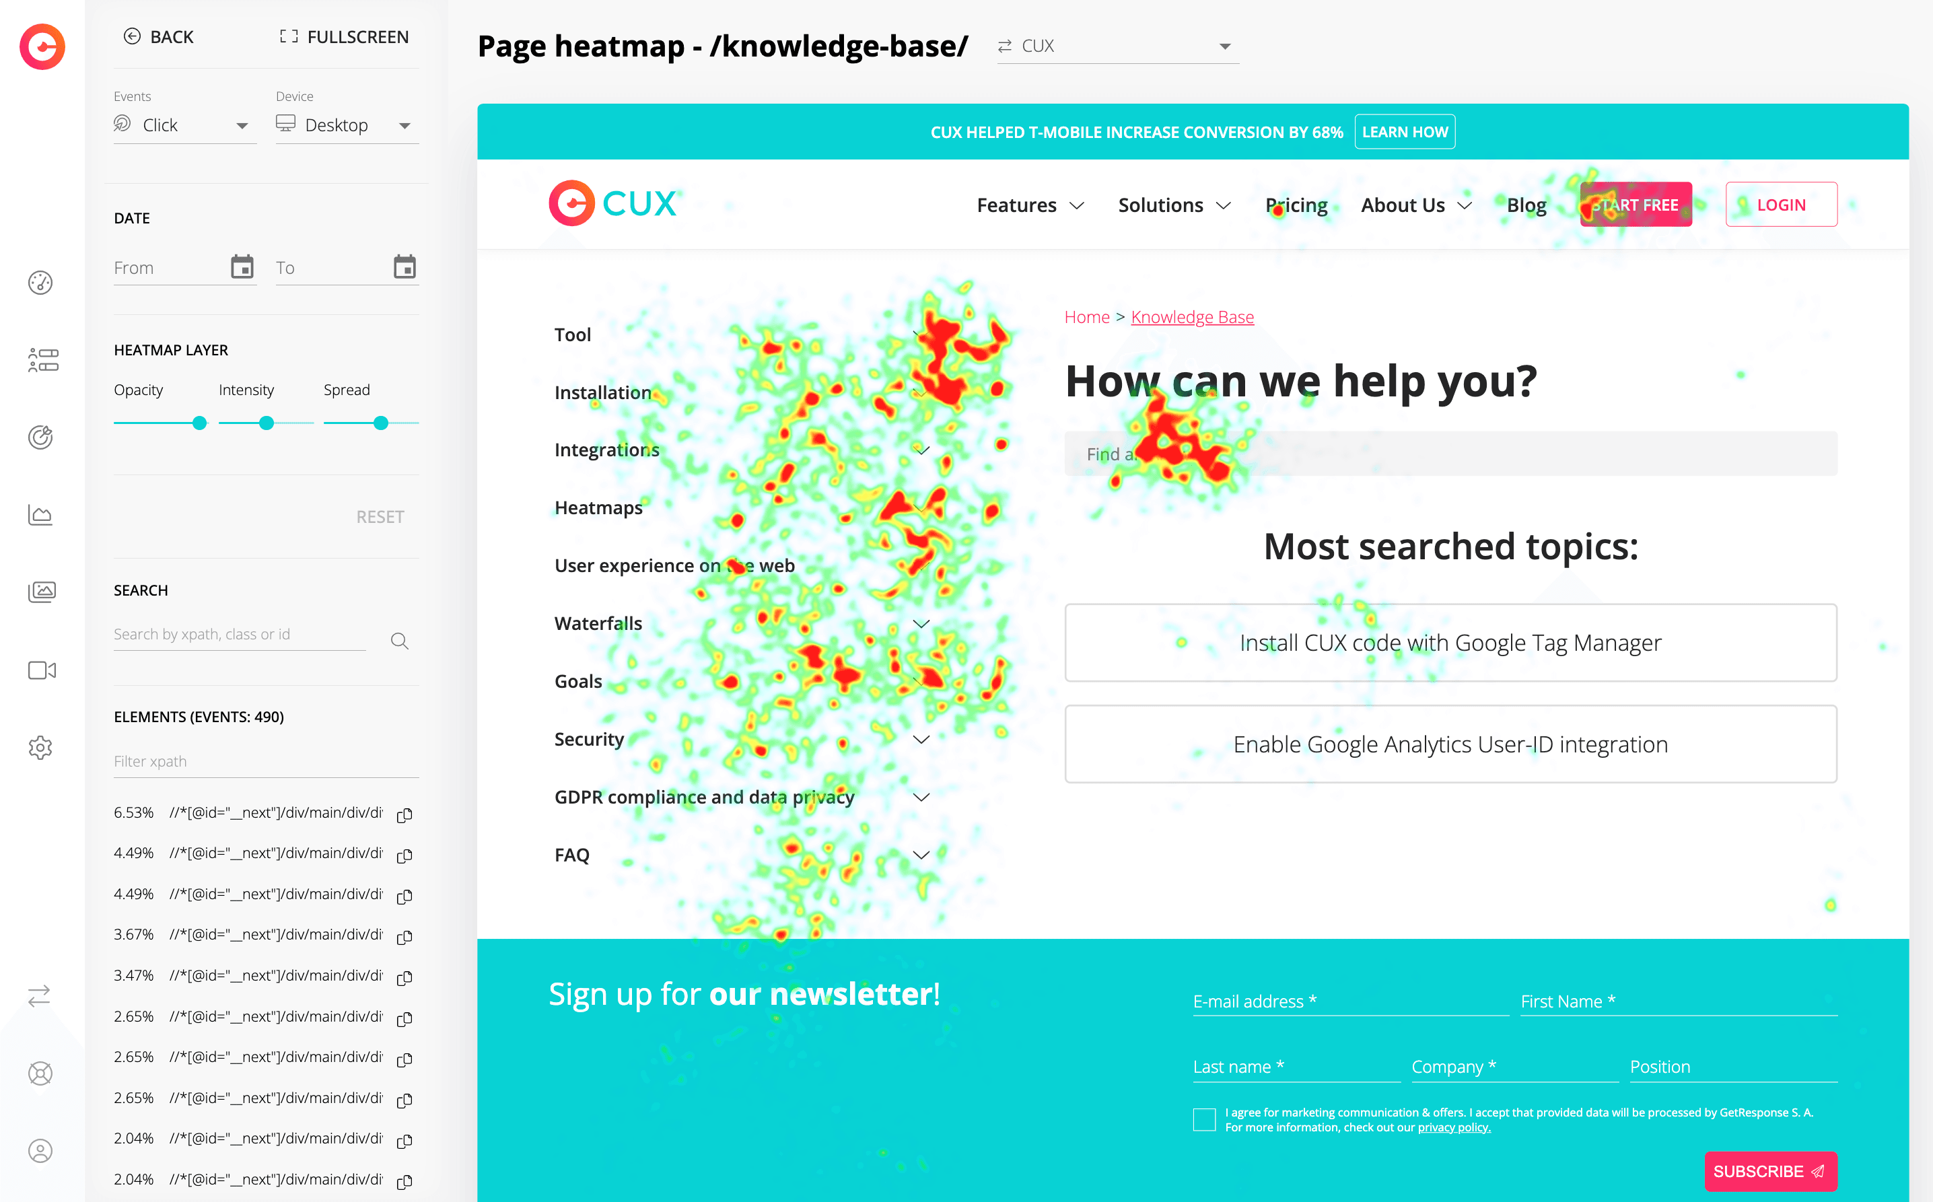Open the Device Desktop dropdown
Image resolution: width=1933 pixels, height=1202 pixels.
[x=347, y=126]
